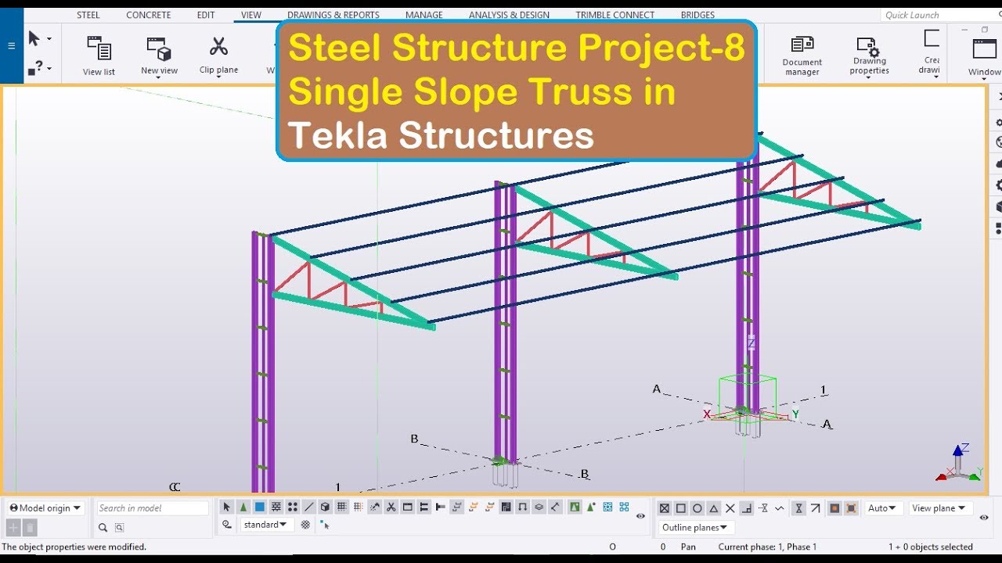
Task: Click the Search in model field
Action: (153, 508)
